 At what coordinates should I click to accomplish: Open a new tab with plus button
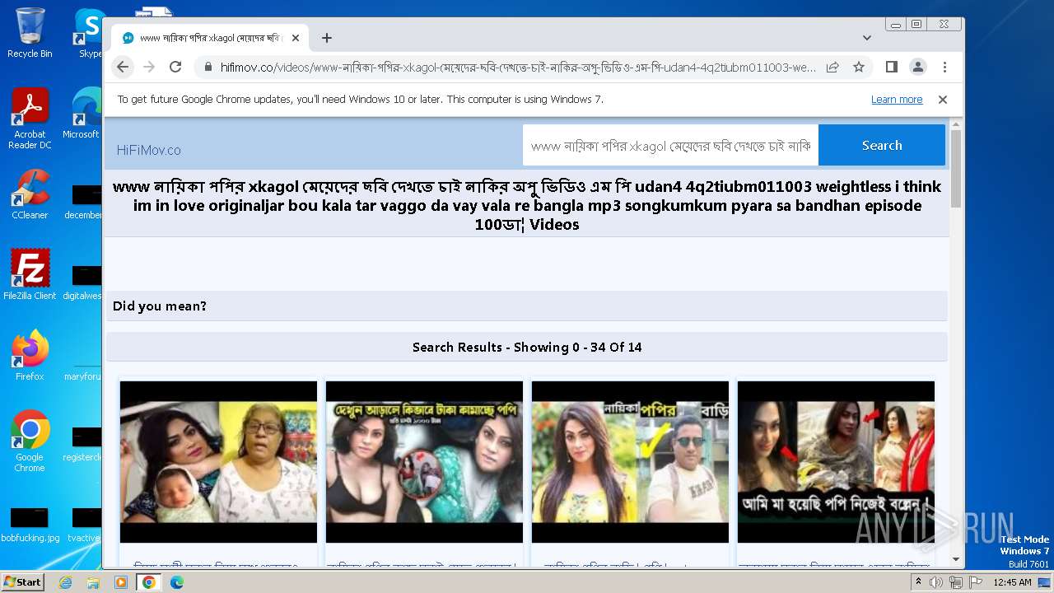[x=327, y=38]
